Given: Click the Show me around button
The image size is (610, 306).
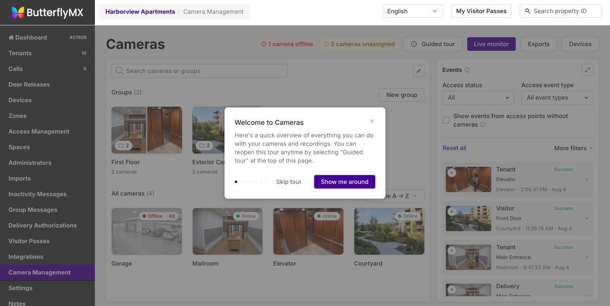Looking at the screenshot, I should tap(344, 182).
